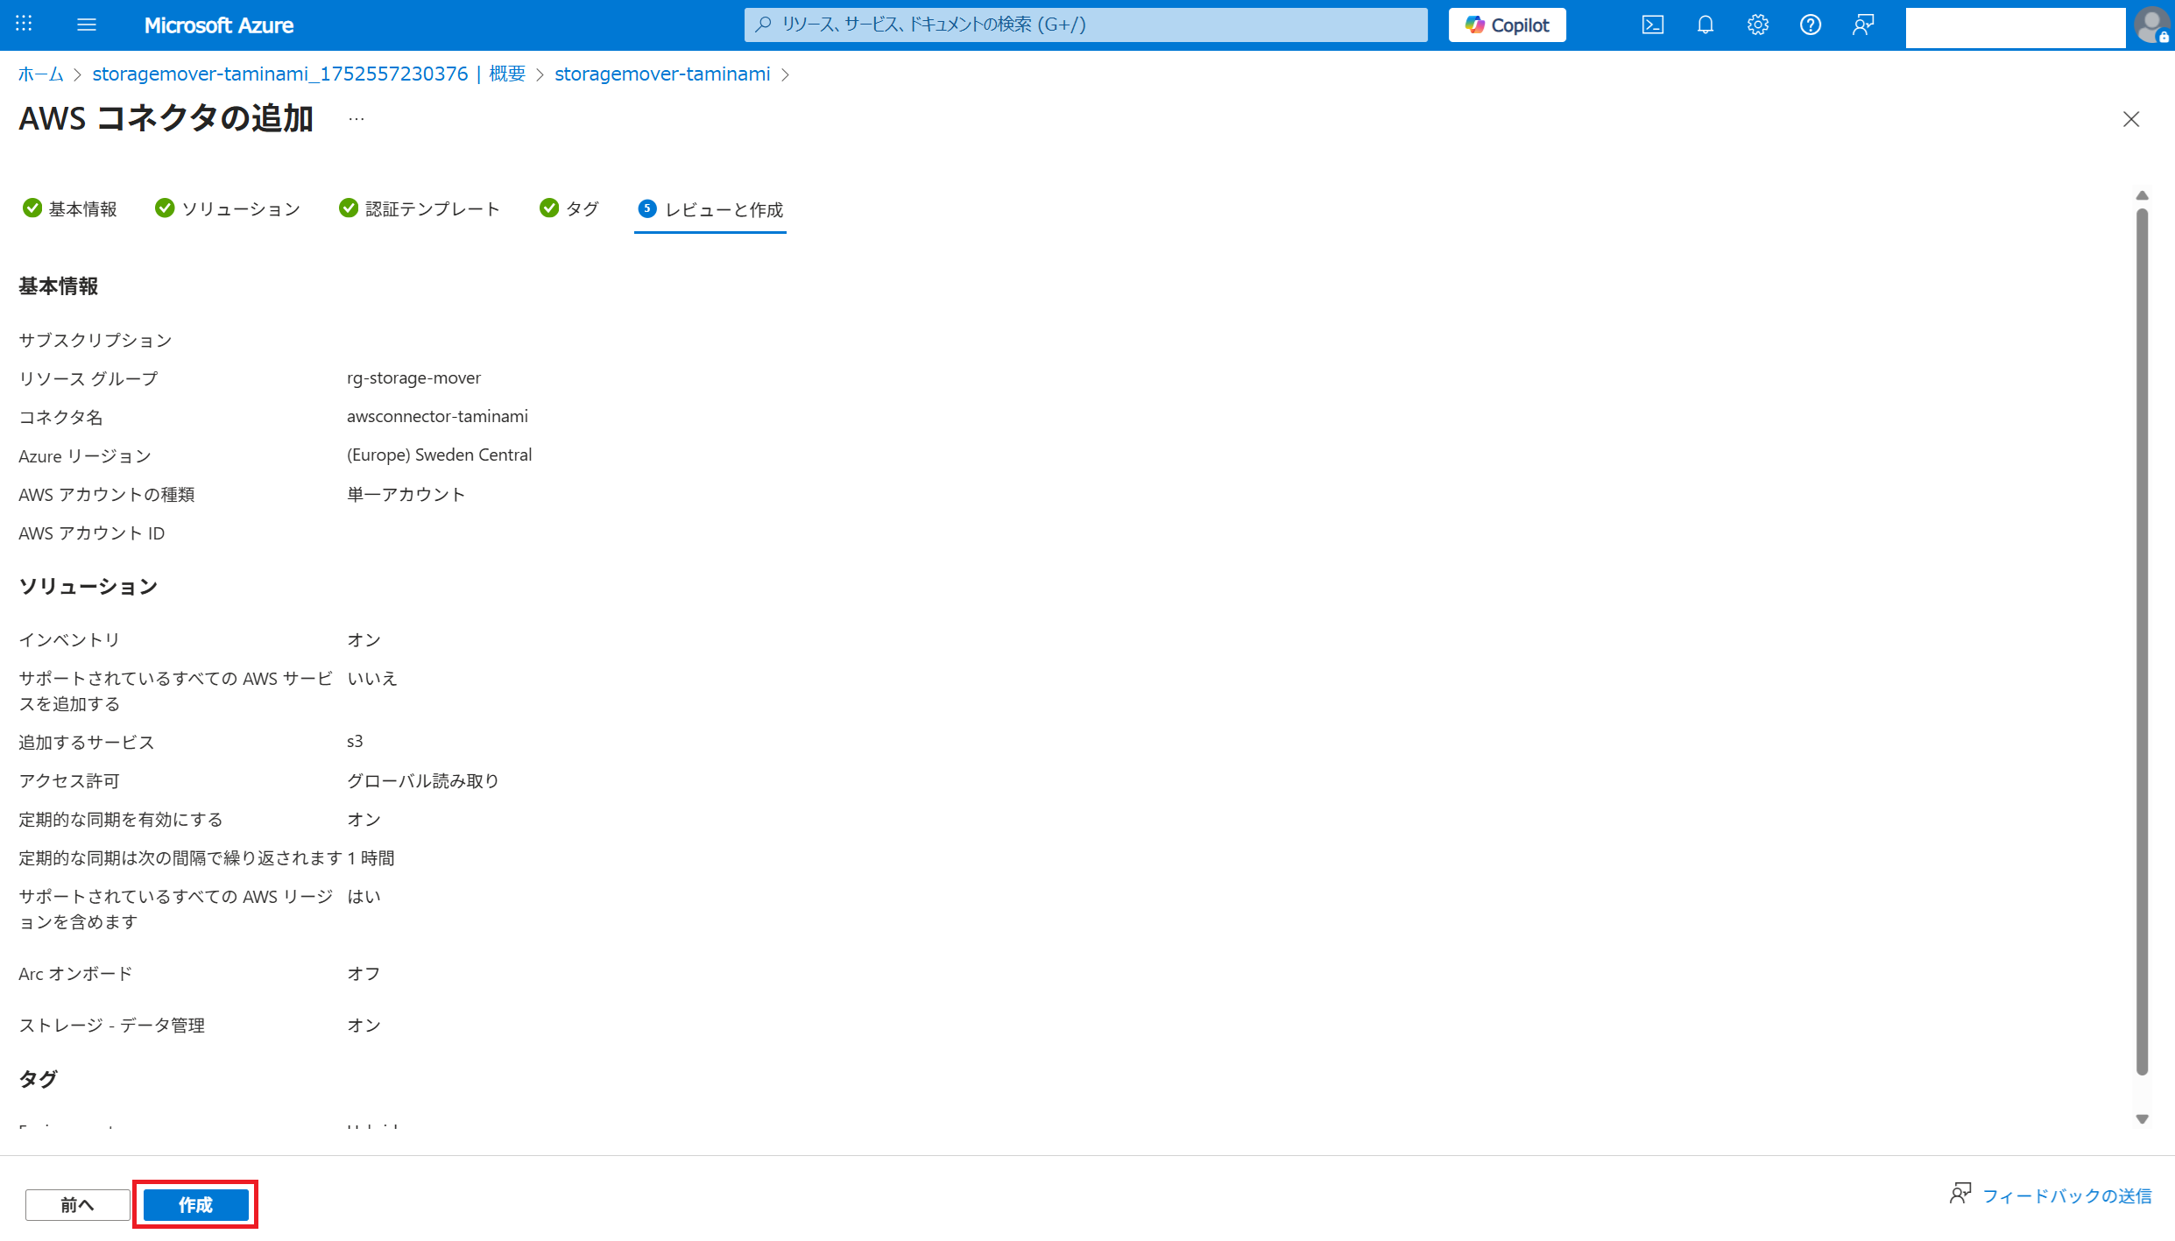Screen dimensions: 2175x1241
Task: Focus the resource search box
Action: coord(1085,25)
